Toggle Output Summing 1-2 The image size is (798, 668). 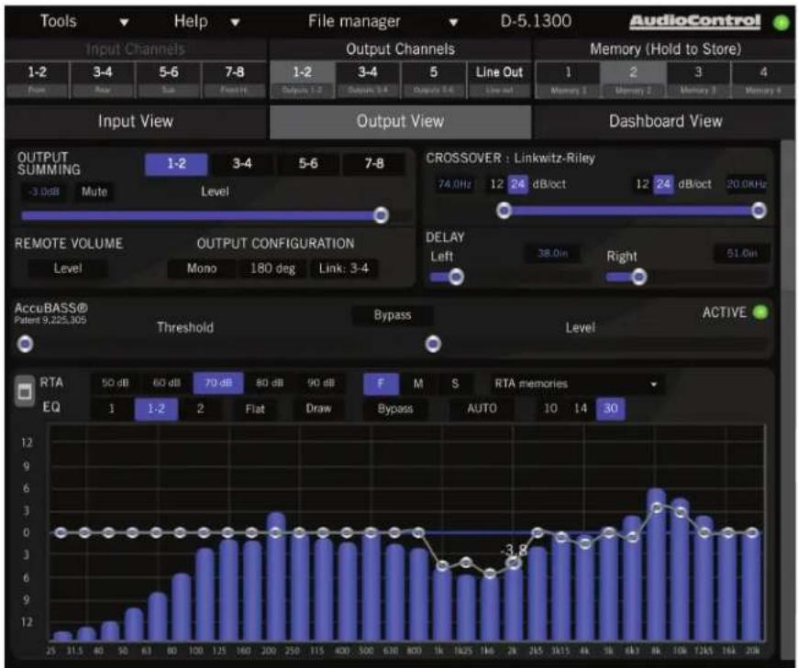(x=176, y=164)
